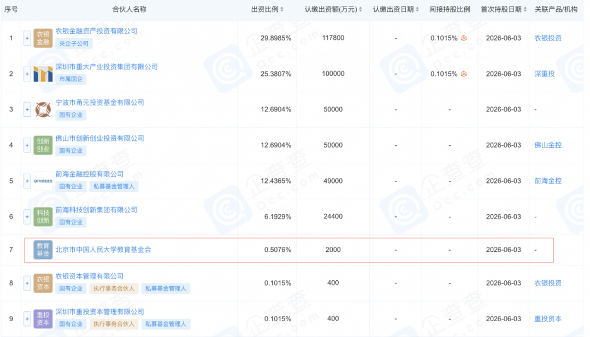The image size is (590, 337).
Task: Open the 前海科技创新集团有限公司 company link
Action: [x=96, y=210]
